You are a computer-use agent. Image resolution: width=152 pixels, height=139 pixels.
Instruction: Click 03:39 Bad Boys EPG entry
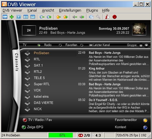pos(105,84)
